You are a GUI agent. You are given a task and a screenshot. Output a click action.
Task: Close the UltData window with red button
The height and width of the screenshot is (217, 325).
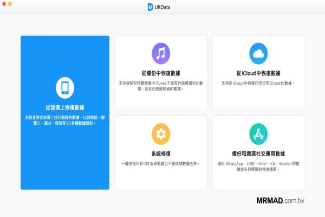tap(4, 4)
